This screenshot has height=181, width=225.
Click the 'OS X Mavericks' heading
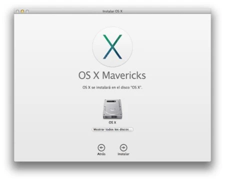(112, 75)
